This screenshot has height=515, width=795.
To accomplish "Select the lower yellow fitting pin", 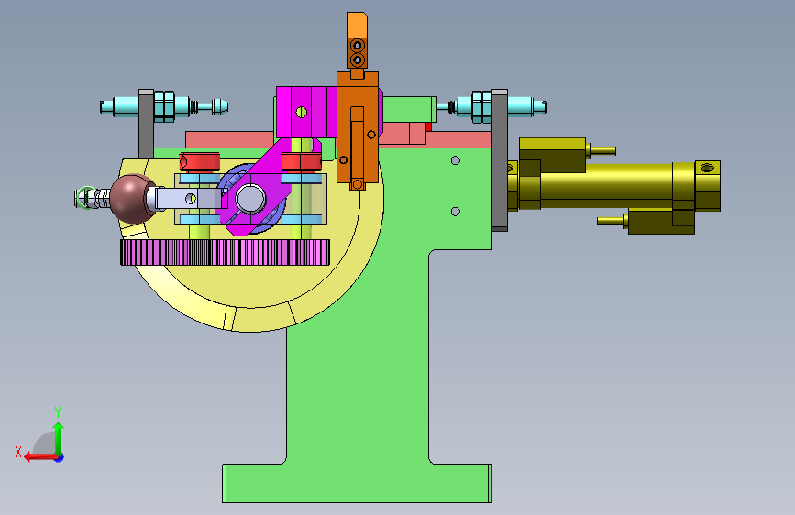I will (x=613, y=221).
